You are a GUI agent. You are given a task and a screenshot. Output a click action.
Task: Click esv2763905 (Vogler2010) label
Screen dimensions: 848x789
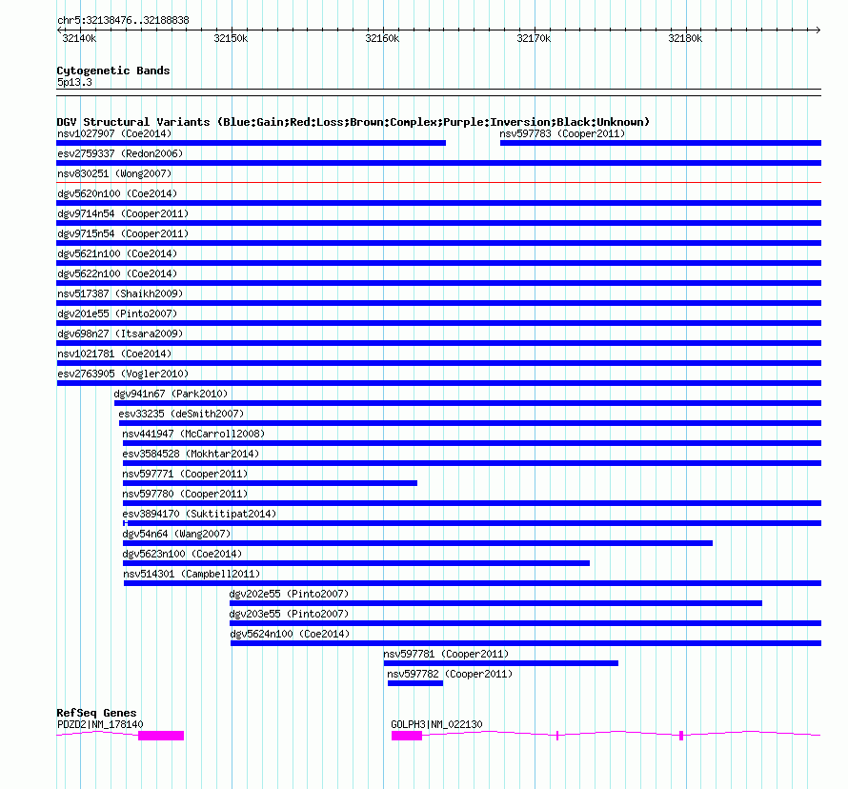(123, 374)
